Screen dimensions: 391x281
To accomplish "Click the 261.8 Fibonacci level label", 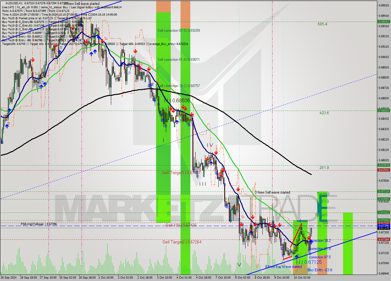I will (x=324, y=168).
